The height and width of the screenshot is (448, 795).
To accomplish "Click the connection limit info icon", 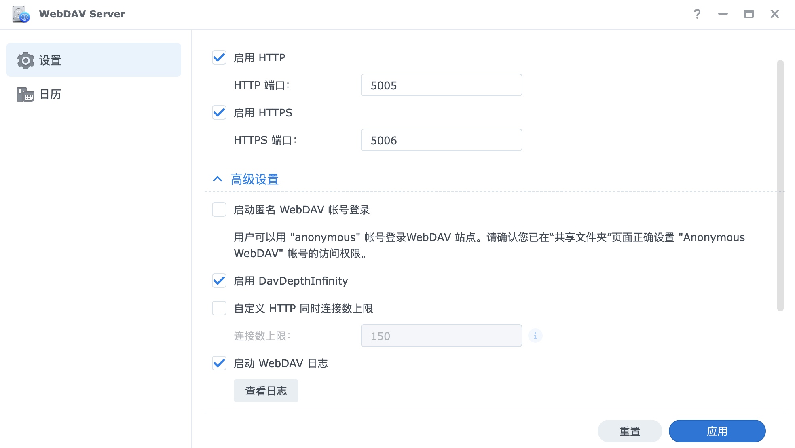I will (x=535, y=336).
